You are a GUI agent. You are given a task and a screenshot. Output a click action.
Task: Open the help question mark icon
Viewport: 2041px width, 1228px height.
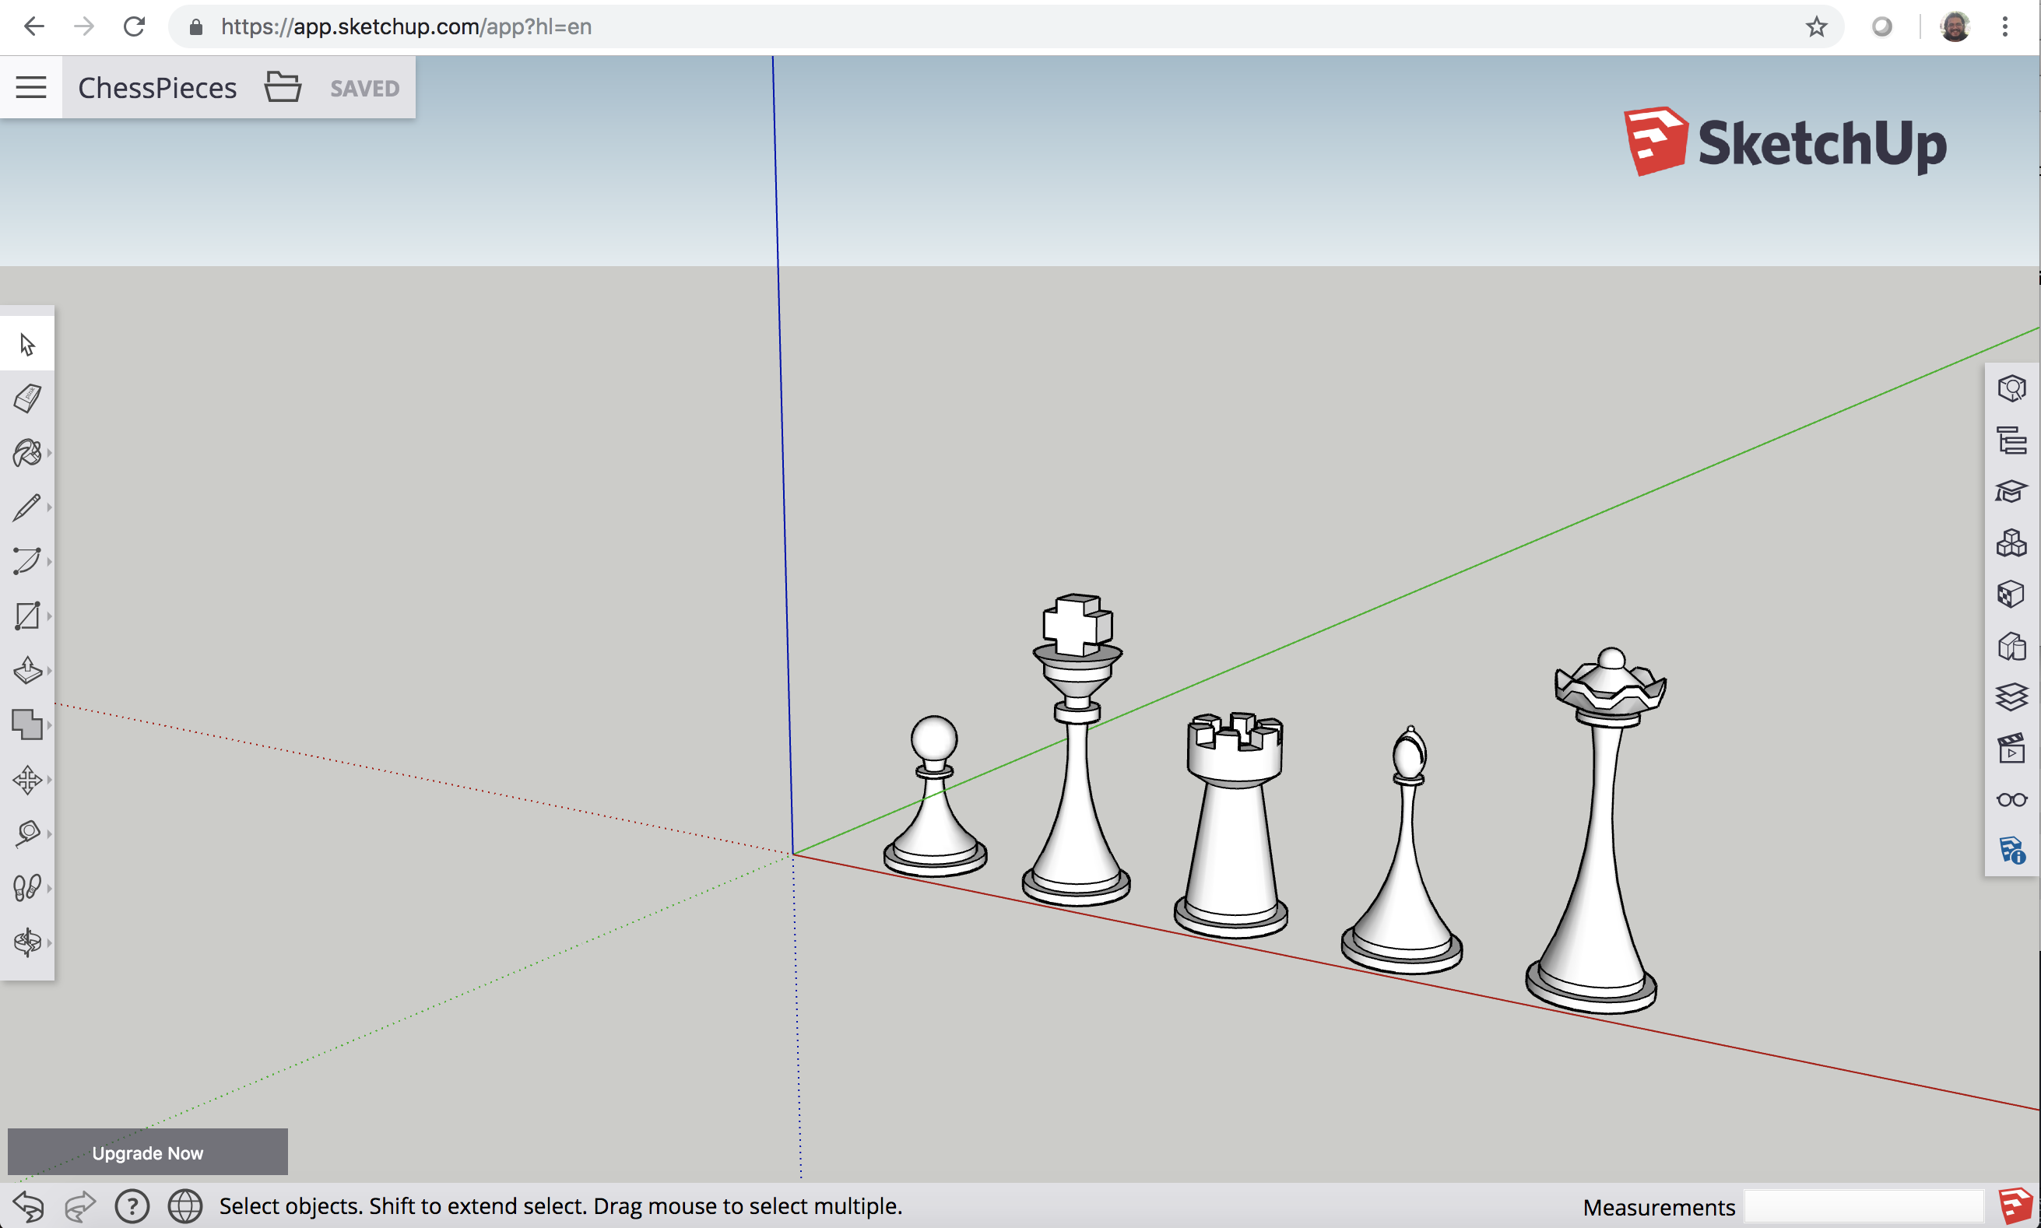coord(132,1206)
